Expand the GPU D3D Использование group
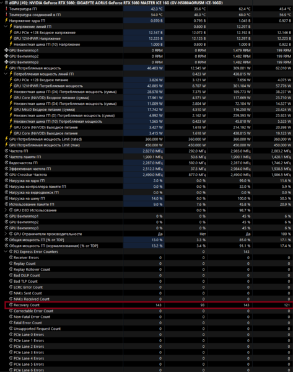Viewport: 293px width, 372px height. pos(6,210)
